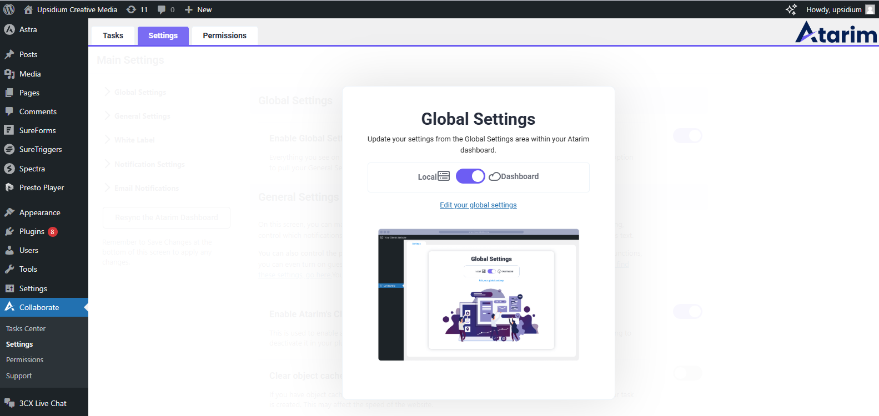The height and width of the screenshot is (416, 879).
Task: Click the Media library icon
Action: point(9,74)
